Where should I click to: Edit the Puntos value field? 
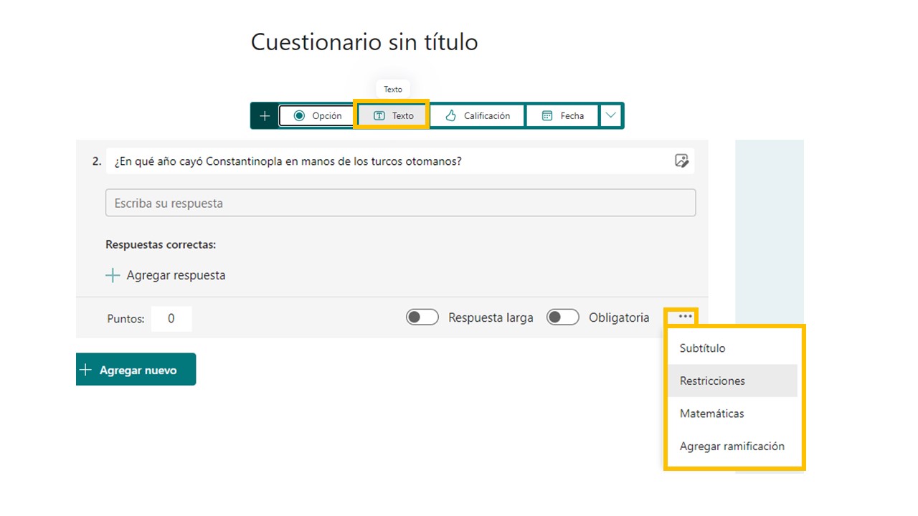coord(171,319)
